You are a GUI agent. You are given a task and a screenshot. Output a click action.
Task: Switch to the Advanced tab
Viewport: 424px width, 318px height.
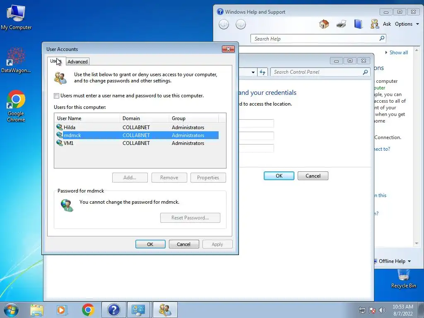(x=77, y=62)
